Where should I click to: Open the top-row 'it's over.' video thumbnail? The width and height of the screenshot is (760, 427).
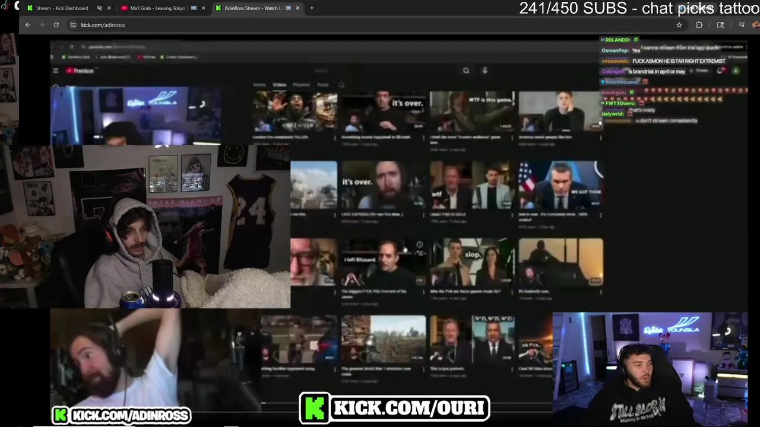384,111
